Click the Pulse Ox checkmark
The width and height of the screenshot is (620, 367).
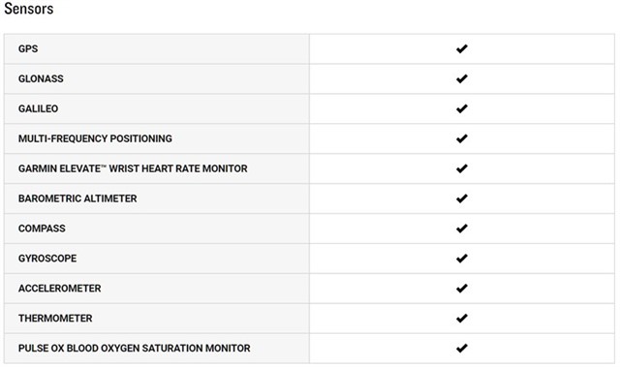pyautogui.click(x=461, y=348)
